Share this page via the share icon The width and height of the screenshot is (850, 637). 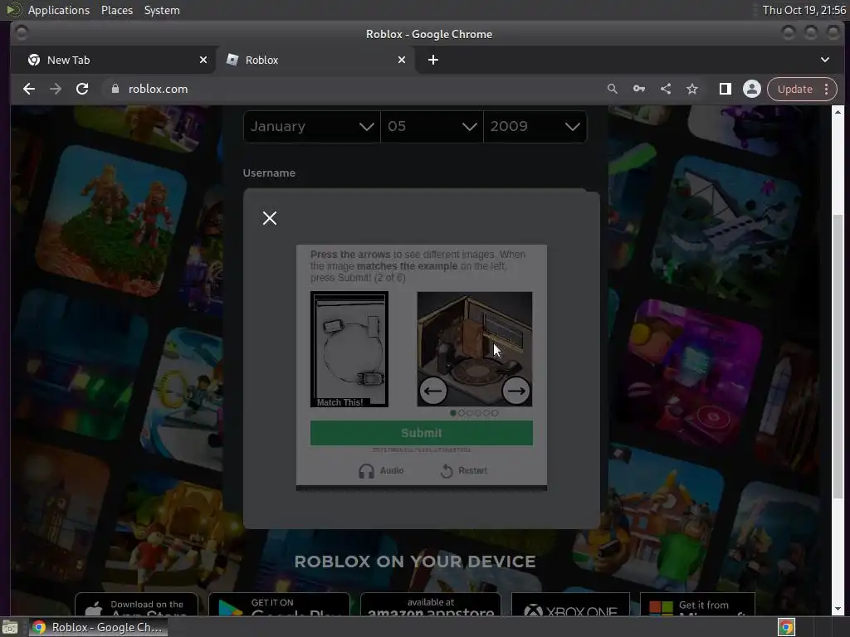click(666, 89)
